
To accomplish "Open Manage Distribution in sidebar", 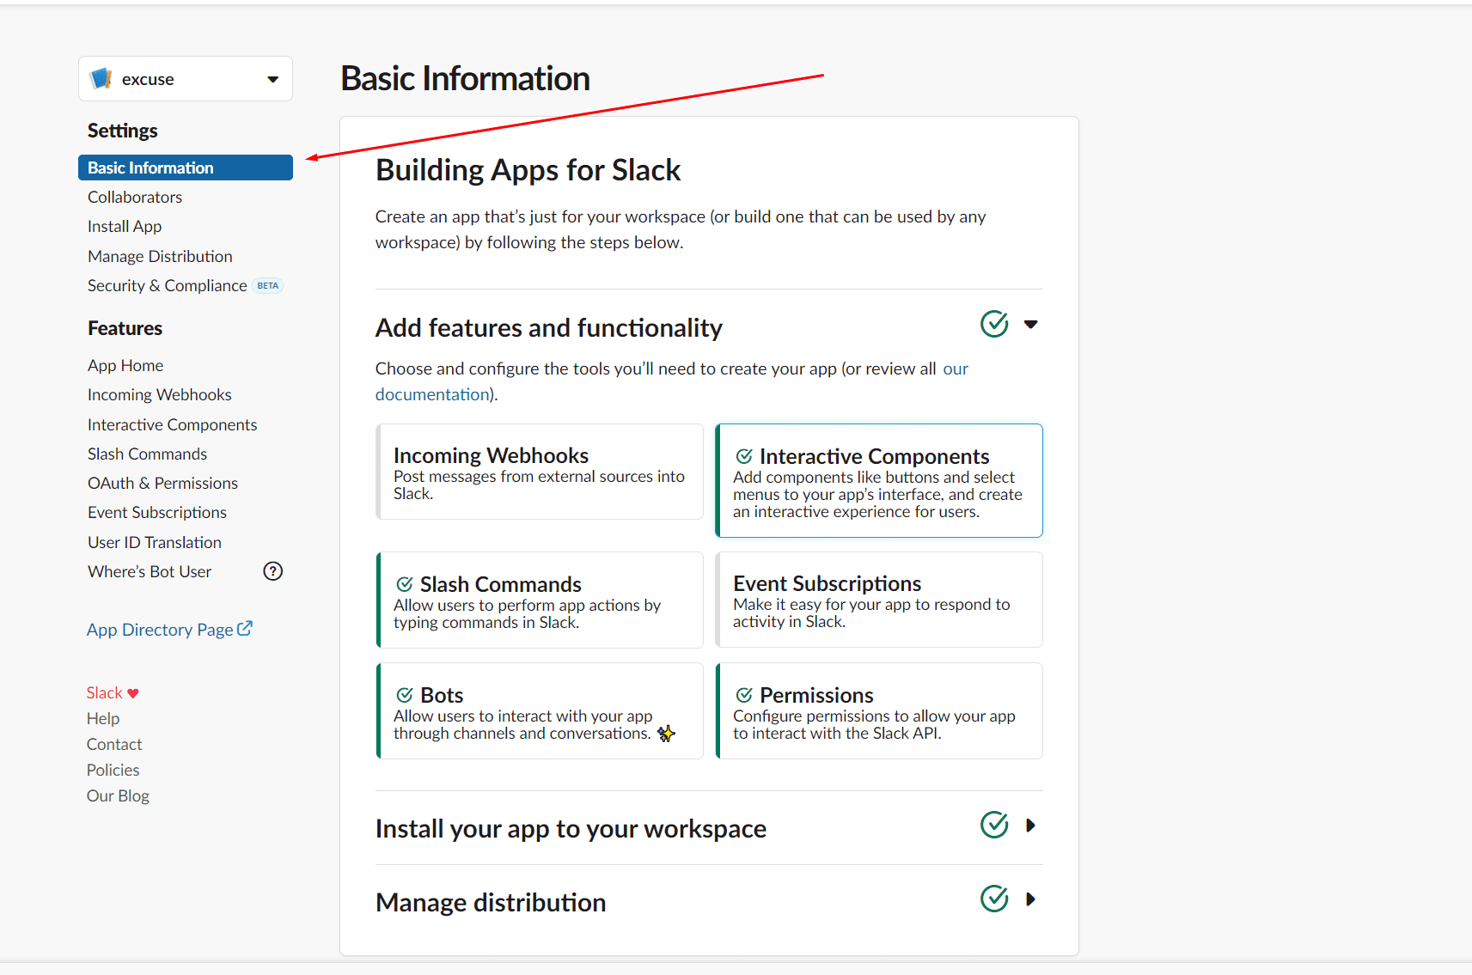I will (x=160, y=256).
